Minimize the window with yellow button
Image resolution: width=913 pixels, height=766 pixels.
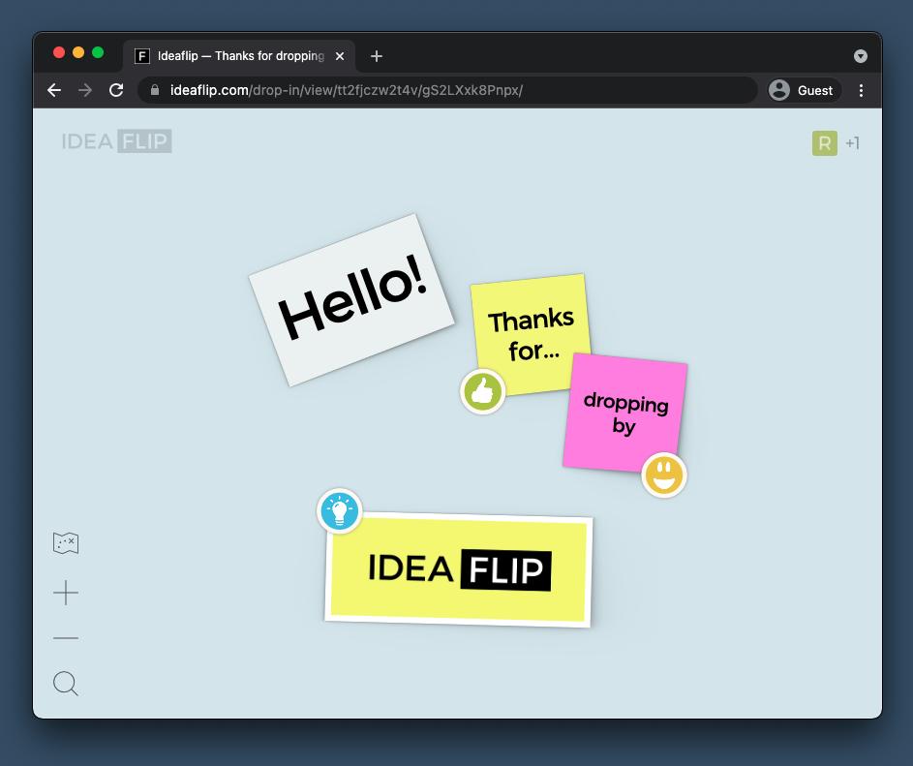click(x=78, y=52)
